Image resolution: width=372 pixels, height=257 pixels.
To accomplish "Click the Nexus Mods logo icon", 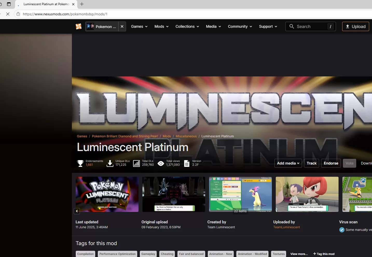I will point(79,26).
